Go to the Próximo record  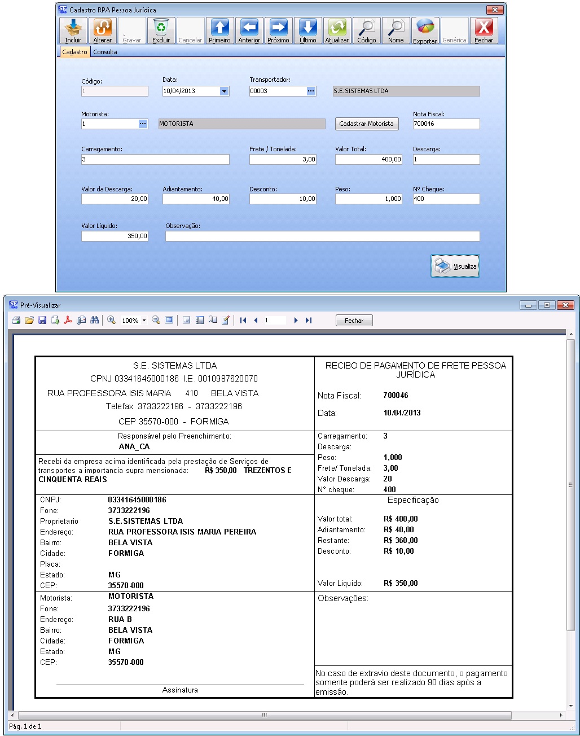tap(278, 30)
